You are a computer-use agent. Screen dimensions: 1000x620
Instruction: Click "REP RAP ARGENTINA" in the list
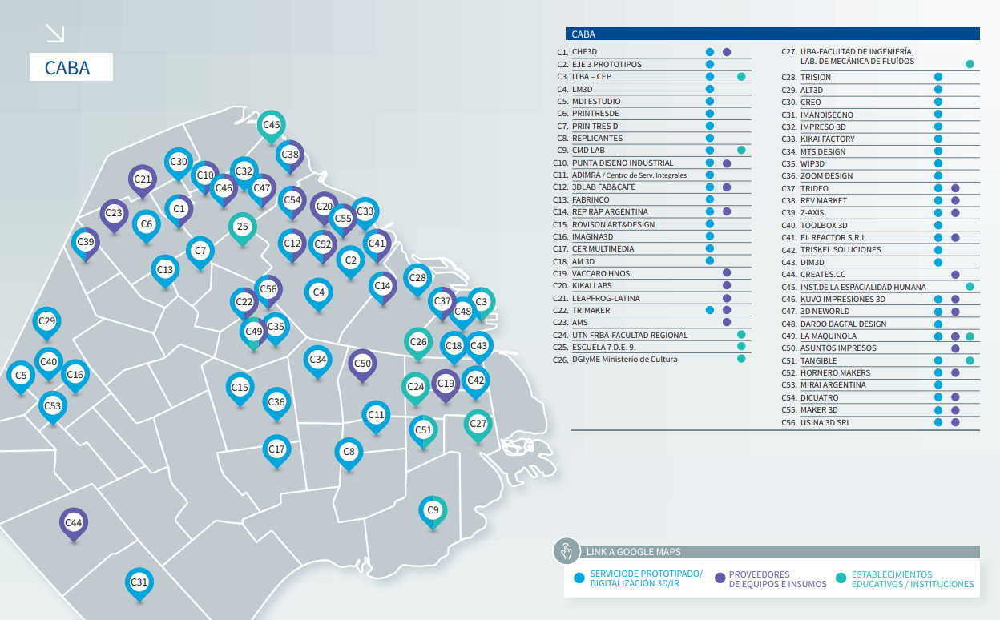pyautogui.click(x=610, y=212)
